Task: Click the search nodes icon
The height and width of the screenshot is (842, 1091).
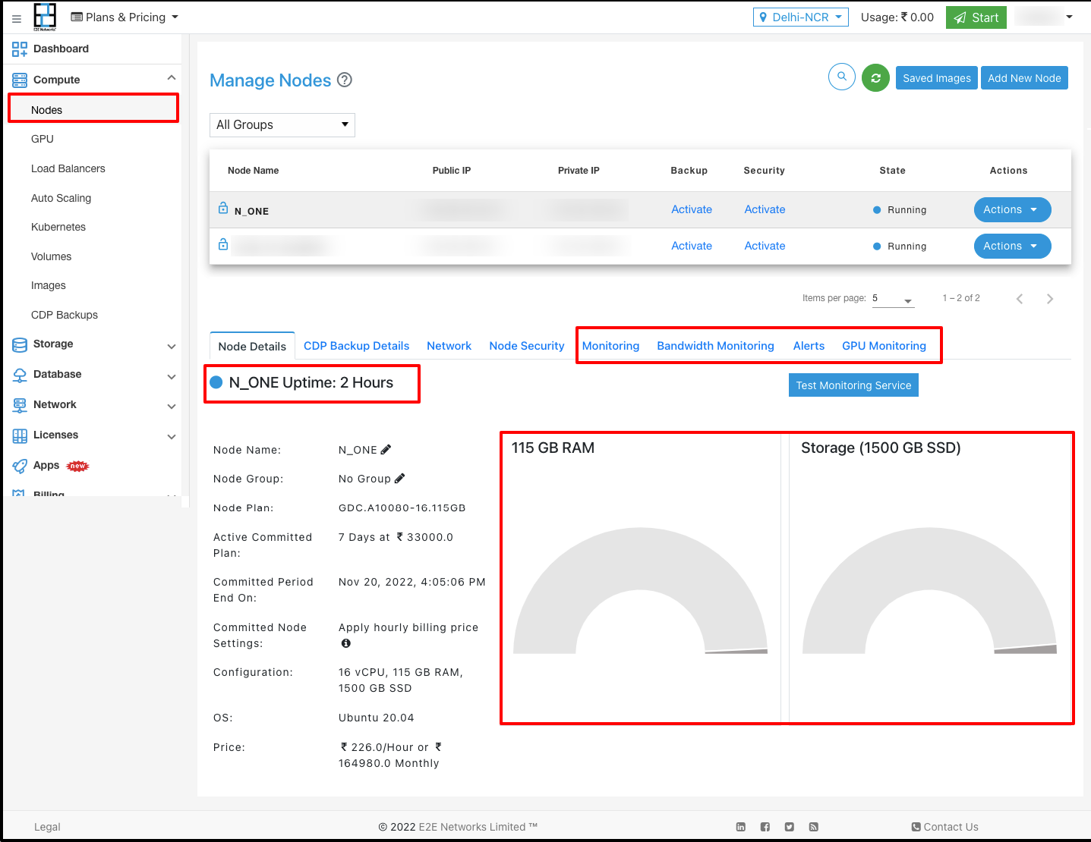Action: tap(842, 77)
